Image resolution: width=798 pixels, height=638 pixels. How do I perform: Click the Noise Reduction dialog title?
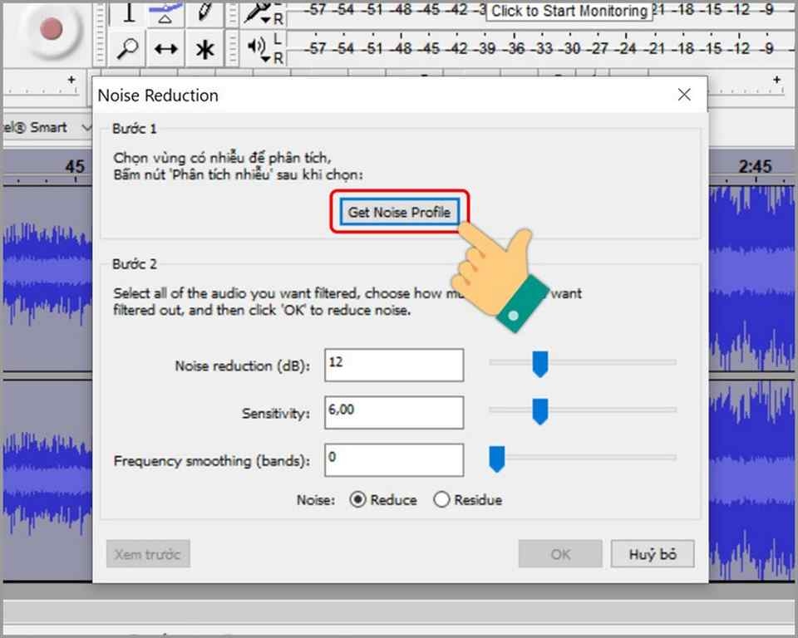(158, 96)
